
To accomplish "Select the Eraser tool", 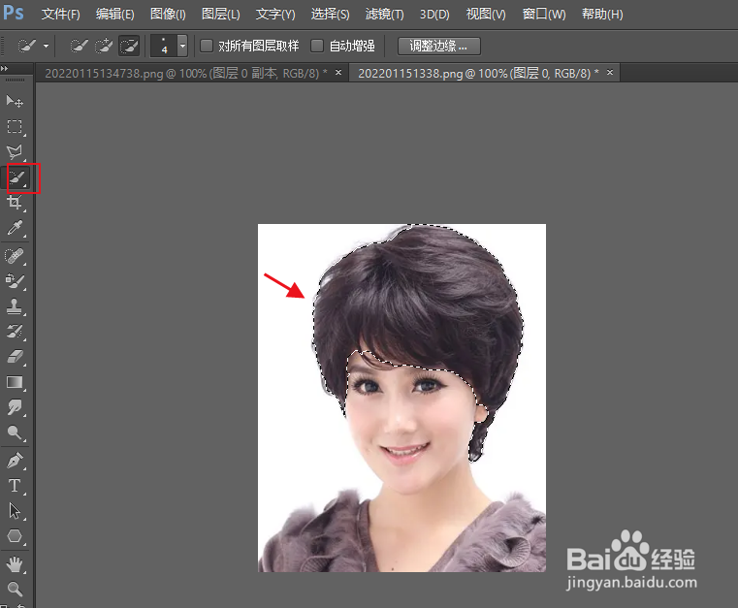I will point(15,357).
